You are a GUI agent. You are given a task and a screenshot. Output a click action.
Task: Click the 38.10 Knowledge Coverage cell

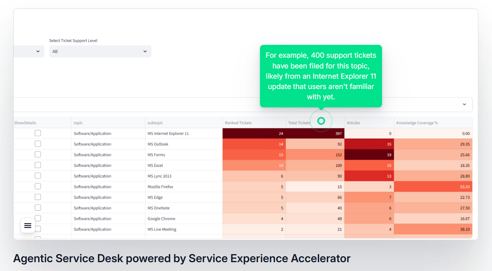(433, 229)
